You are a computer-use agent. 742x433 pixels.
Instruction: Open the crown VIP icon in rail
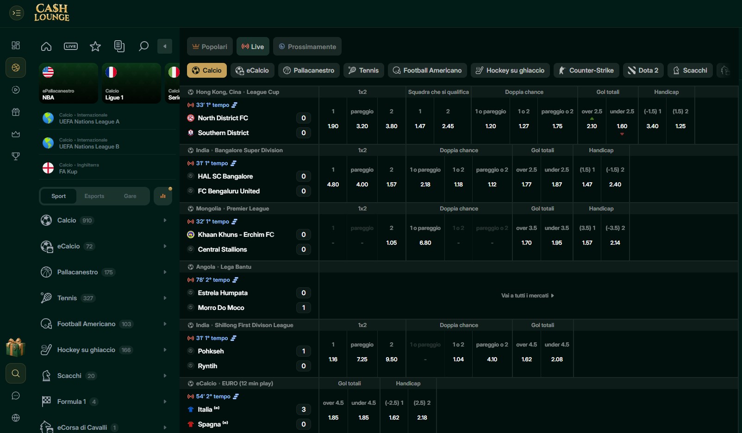point(16,134)
